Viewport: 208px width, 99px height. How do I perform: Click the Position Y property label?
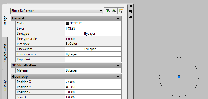click(x=24, y=87)
